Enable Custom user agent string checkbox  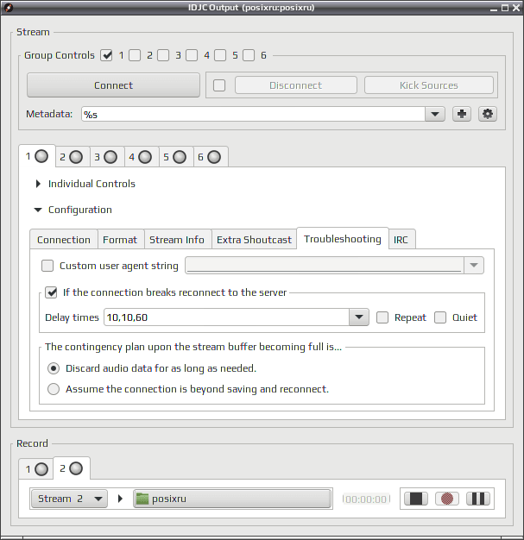tap(47, 266)
